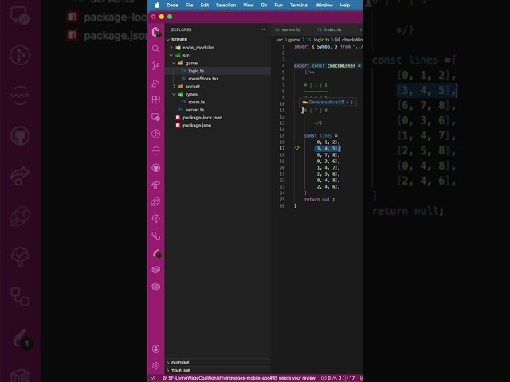Open the Source Control branch icon
Screen dimensions: 510x382
point(156,65)
